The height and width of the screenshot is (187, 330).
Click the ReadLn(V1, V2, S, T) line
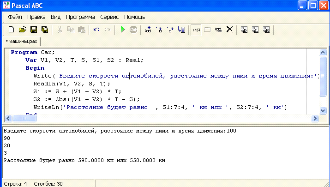pyautogui.click(x=72, y=84)
